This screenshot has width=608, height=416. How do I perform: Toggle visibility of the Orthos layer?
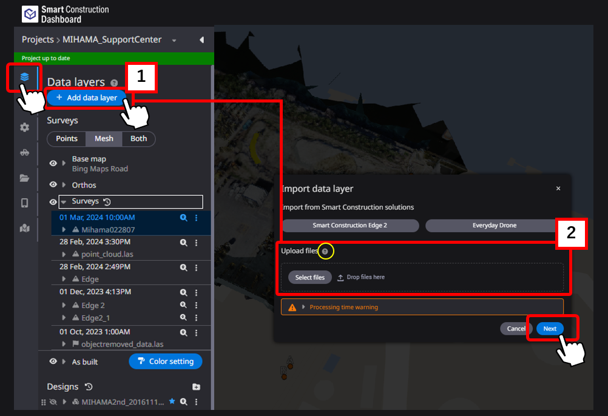[53, 185]
